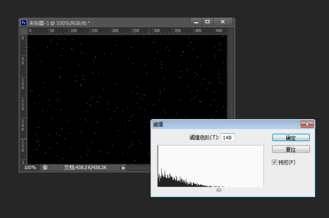
Task: Click the histogram graph in threshold dialog
Action: point(211,166)
